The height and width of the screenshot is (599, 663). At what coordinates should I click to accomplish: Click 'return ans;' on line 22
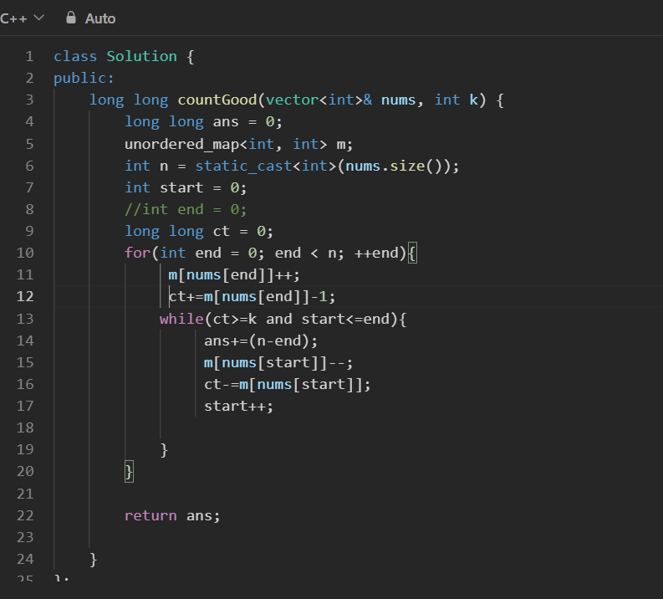172,515
